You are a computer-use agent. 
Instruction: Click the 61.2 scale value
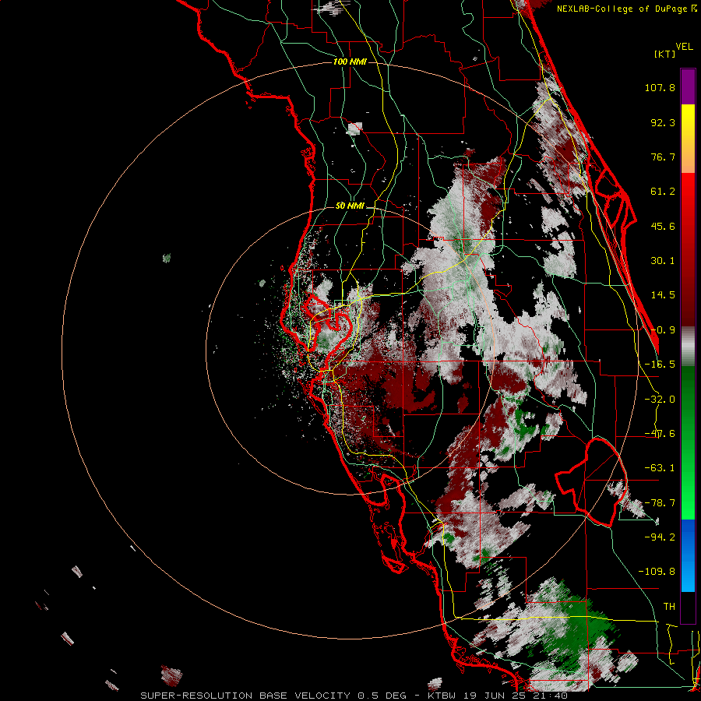coord(663,192)
